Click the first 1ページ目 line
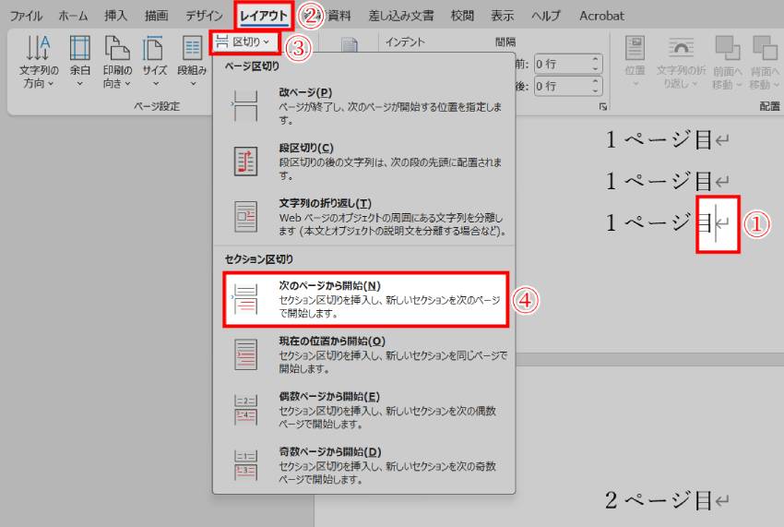 coord(667,139)
